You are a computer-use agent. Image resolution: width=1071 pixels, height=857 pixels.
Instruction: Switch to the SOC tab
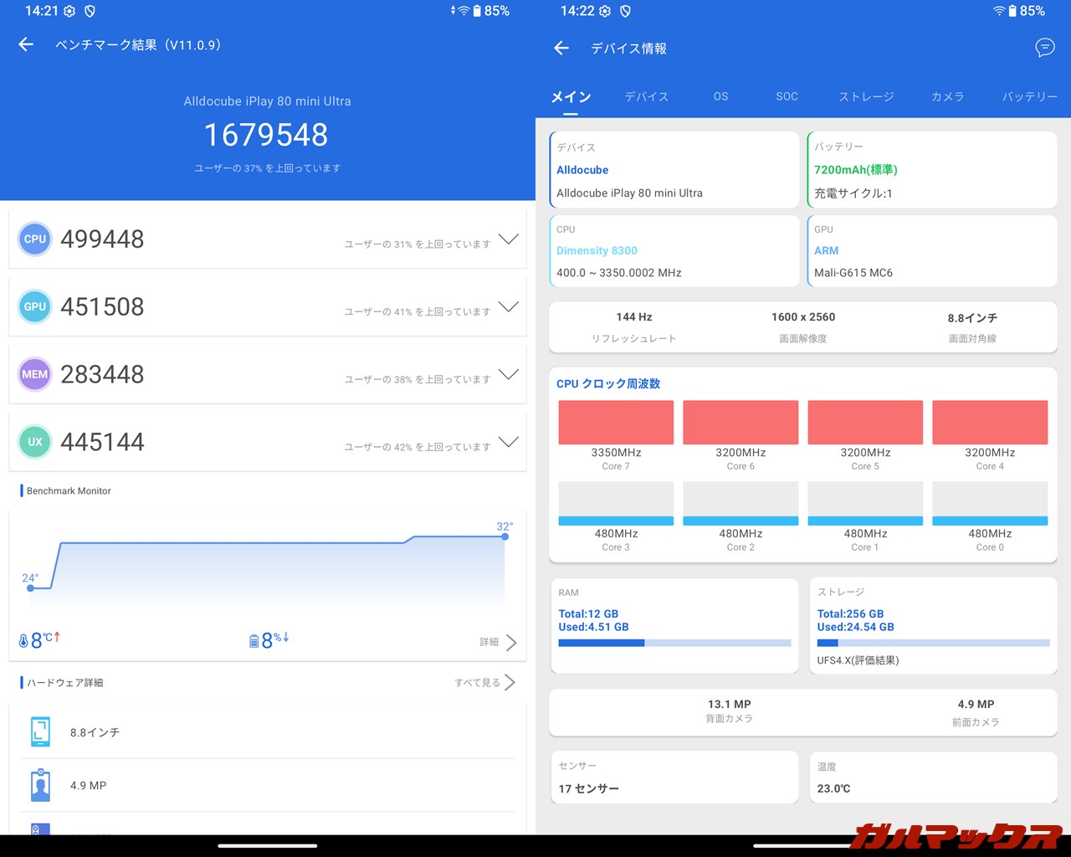tap(787, 97)
